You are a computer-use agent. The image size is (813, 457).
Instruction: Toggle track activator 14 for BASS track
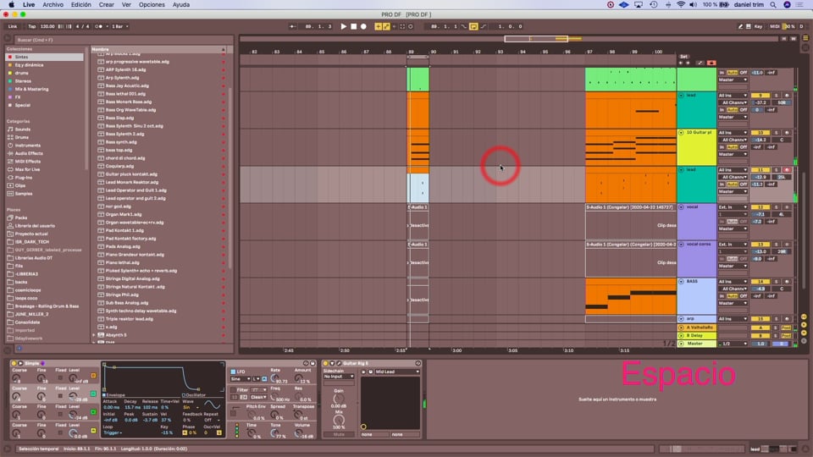(x=760, y=282)
